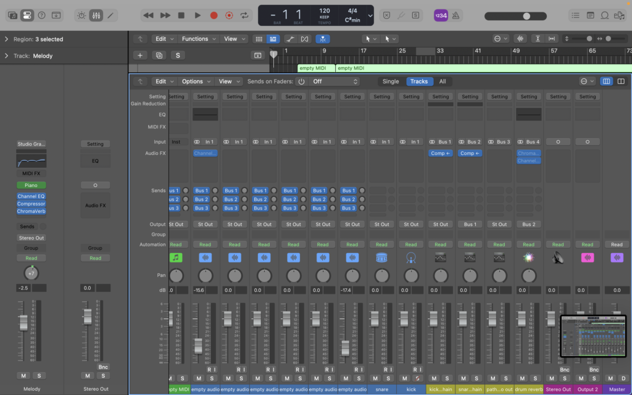Image resolution: width=632 pixels, height=395 pixels.
Task: Mute the kick channel strip
Action: click(405, 378)
